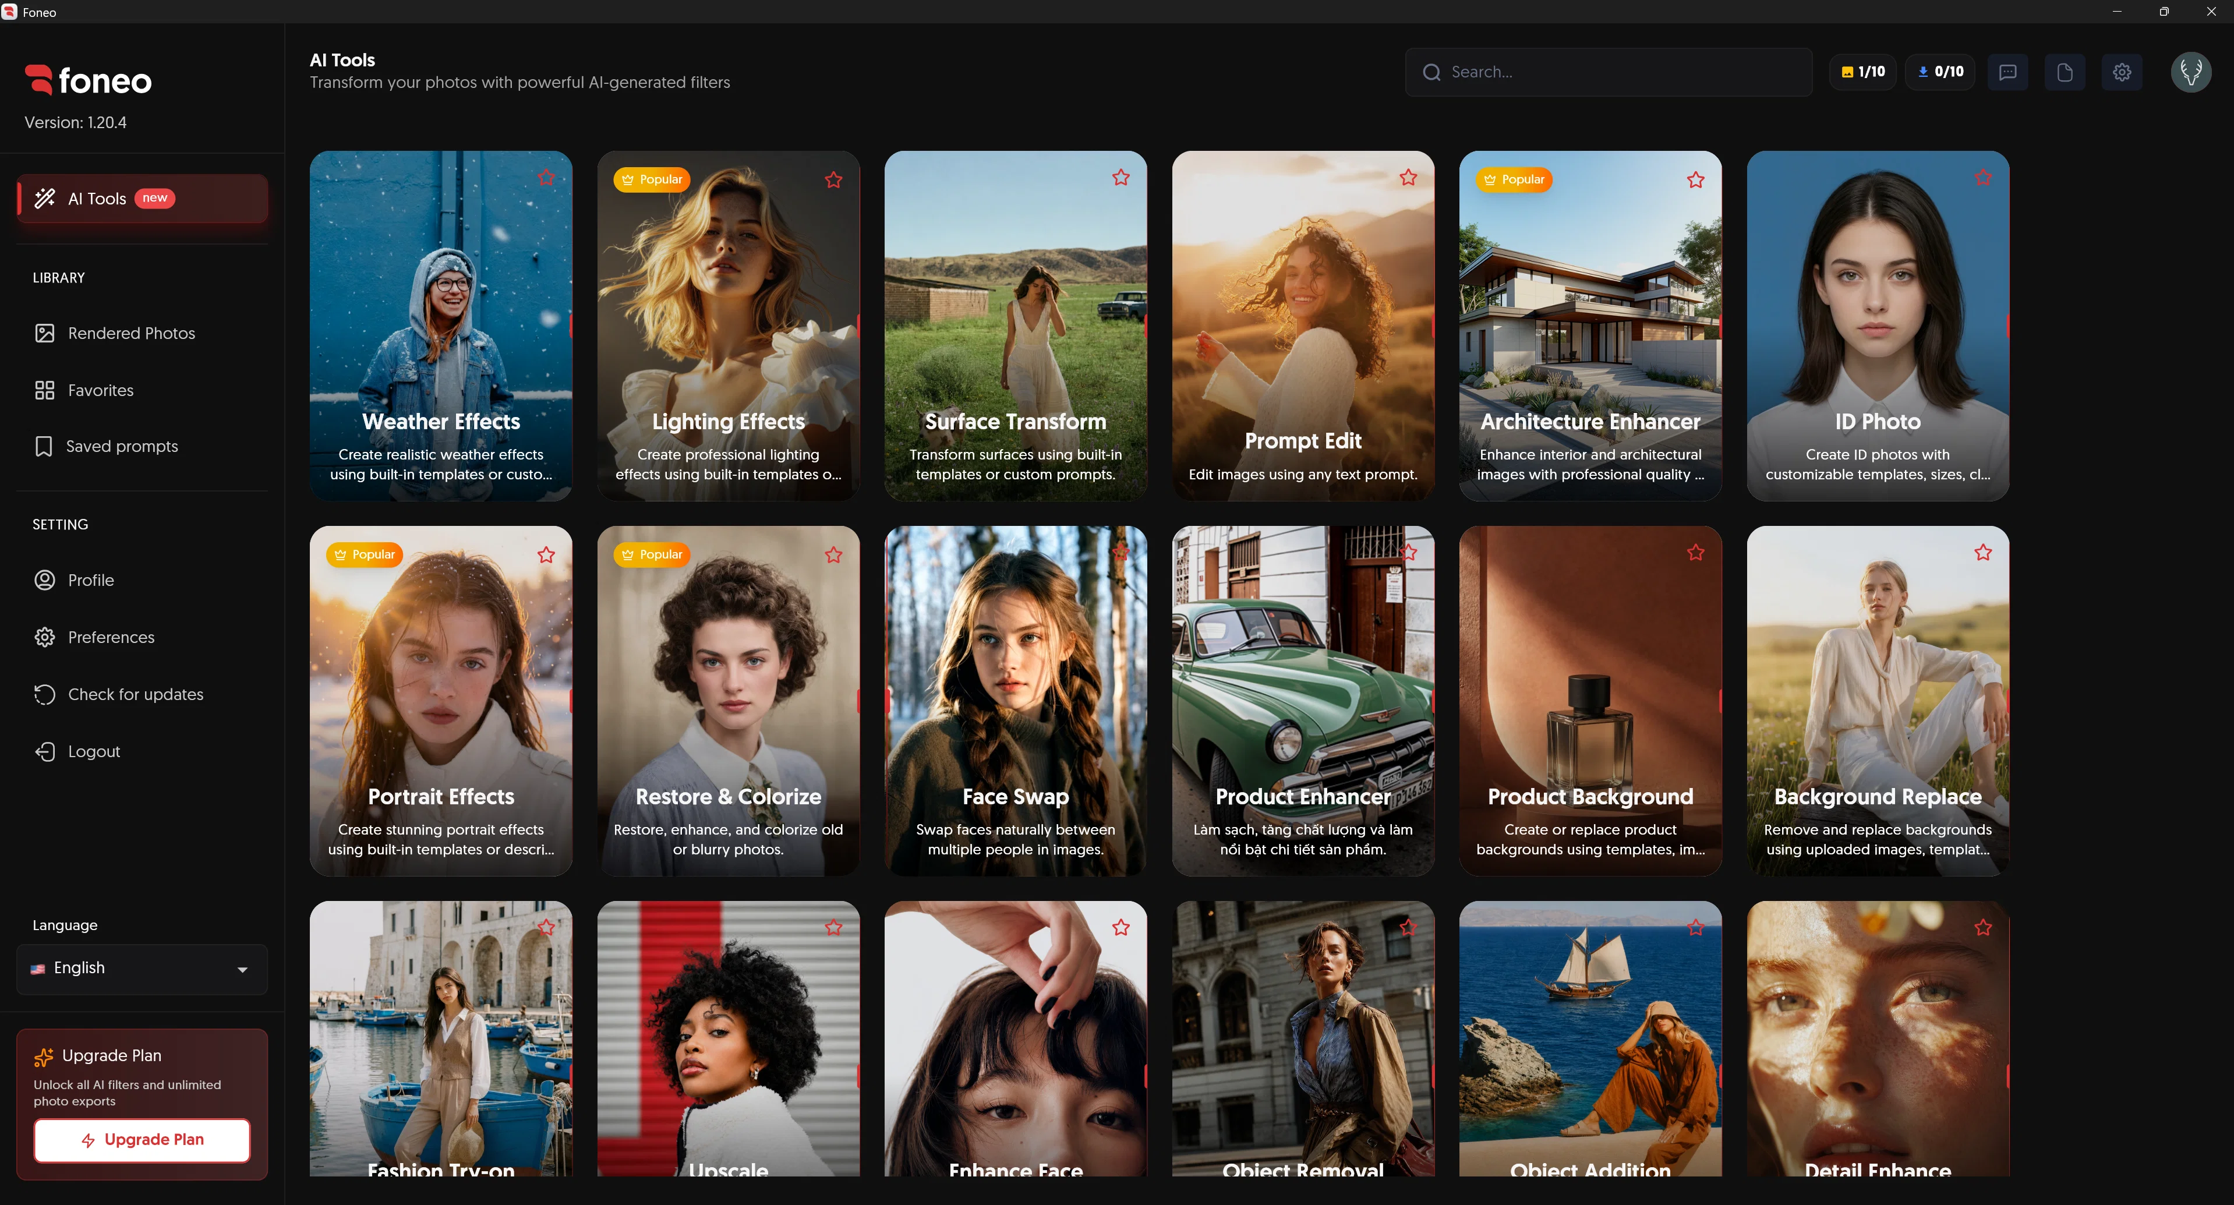Open the Object Removal tool card
Image resolution: width=2234 pixels, height=1205 pixels.
pyautogui.click(x=1303, y=1038)
